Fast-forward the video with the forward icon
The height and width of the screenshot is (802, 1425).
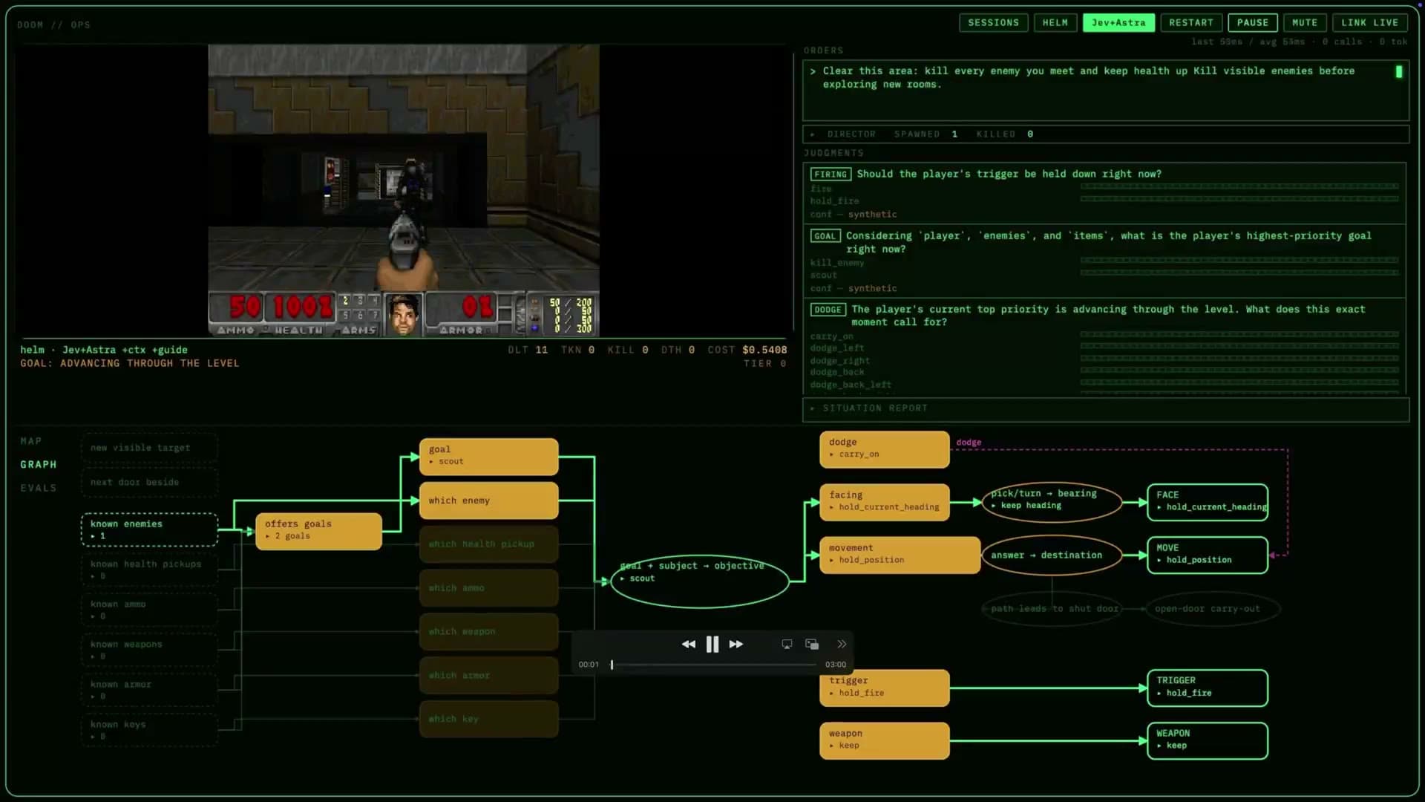tap(736, 645)
